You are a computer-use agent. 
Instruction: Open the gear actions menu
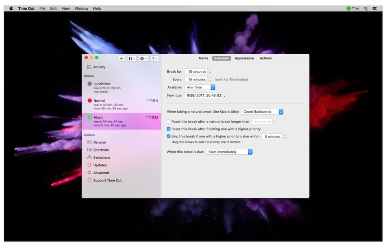(x=143, y=59)
